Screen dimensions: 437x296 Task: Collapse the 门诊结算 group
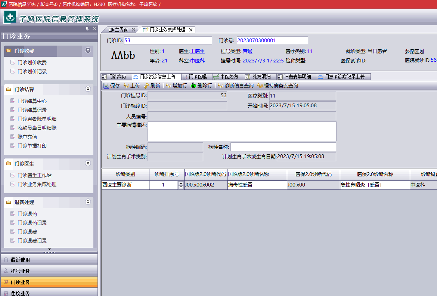tap(88, 89)
